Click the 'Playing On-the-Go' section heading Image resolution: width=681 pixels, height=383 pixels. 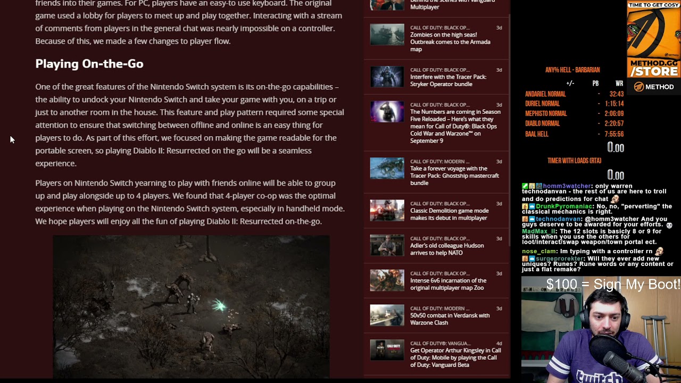tap(89, 64)
